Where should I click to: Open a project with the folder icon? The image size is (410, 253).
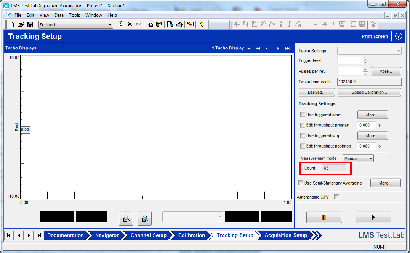[x=21, y=25]
